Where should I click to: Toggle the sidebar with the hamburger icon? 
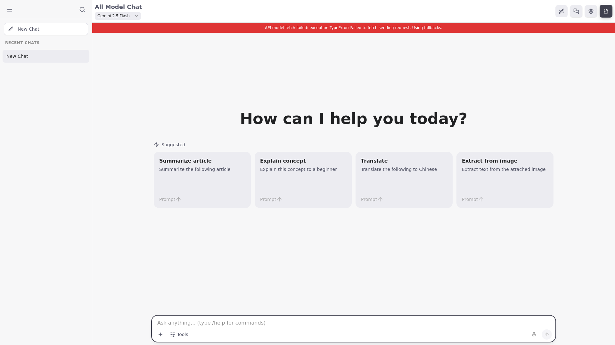pyautogui.click(x=10, y=10)
